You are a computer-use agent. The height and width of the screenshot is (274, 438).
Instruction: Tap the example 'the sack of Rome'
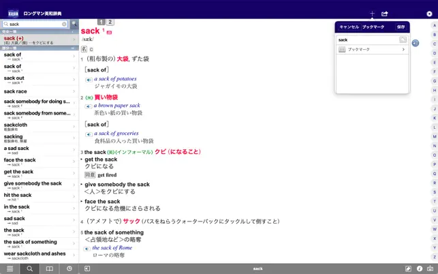(x=112, y=247)
